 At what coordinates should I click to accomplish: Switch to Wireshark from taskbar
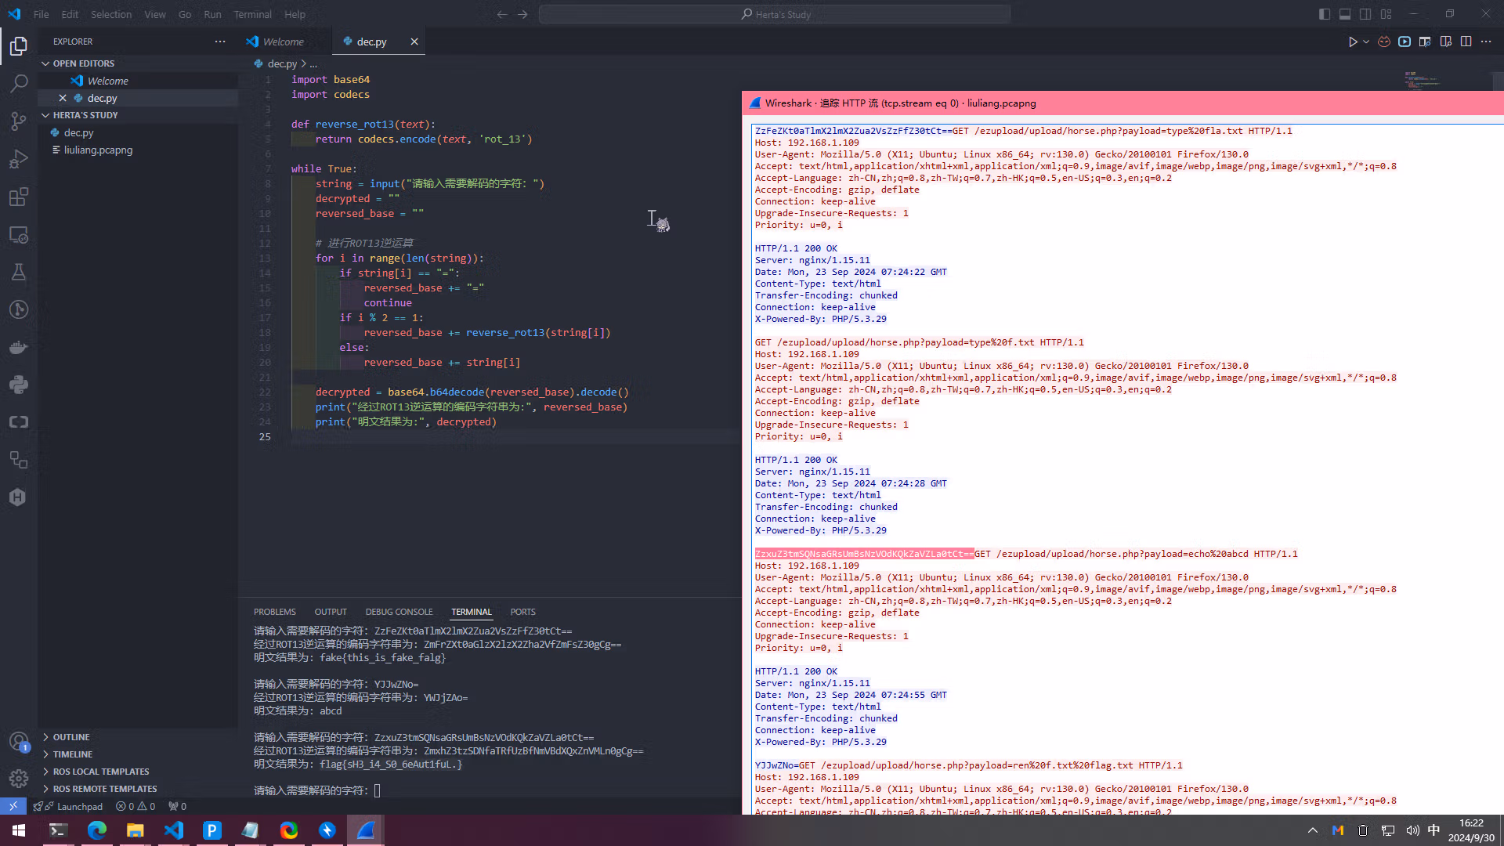(366, 830)
